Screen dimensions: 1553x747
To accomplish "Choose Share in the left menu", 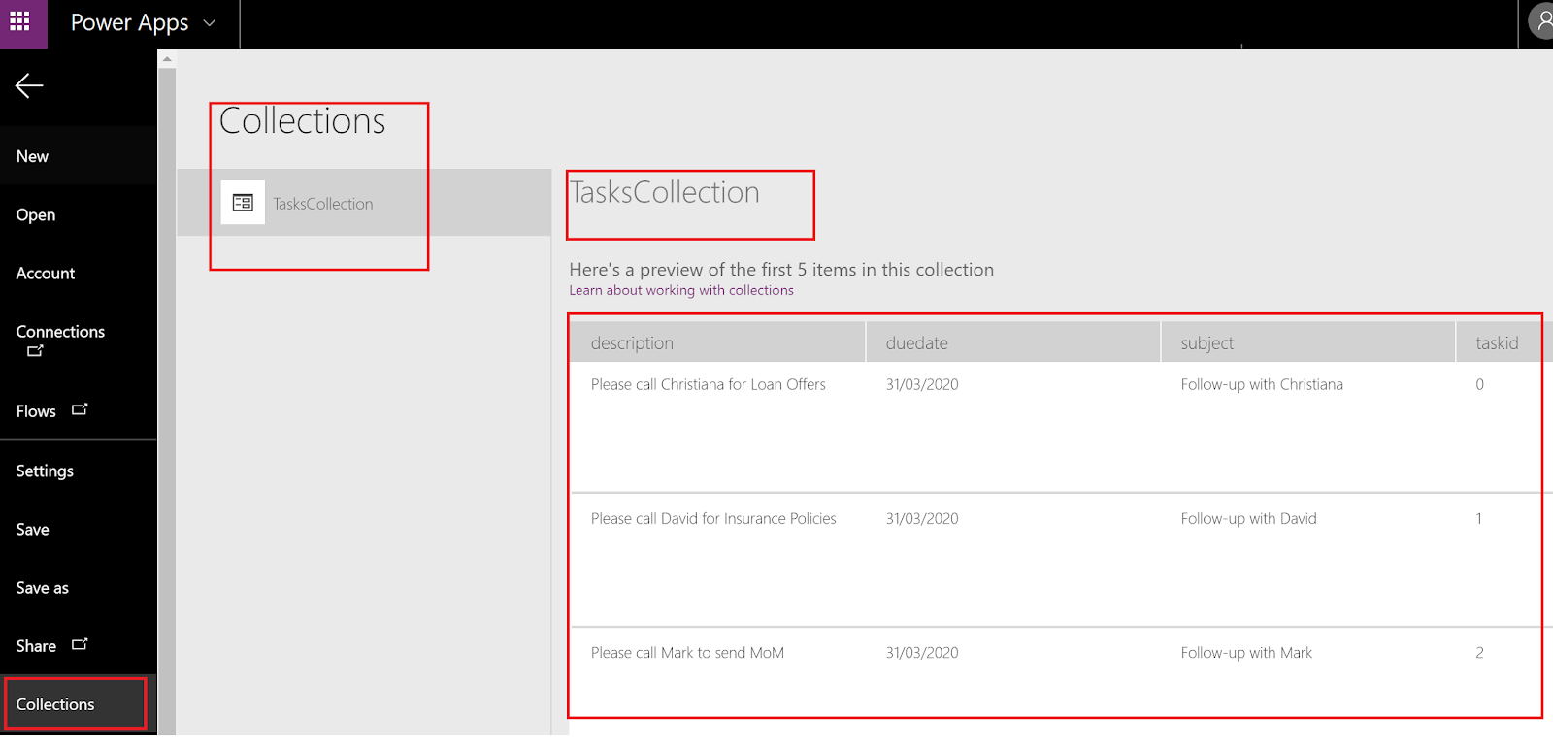I will point(79,646).
